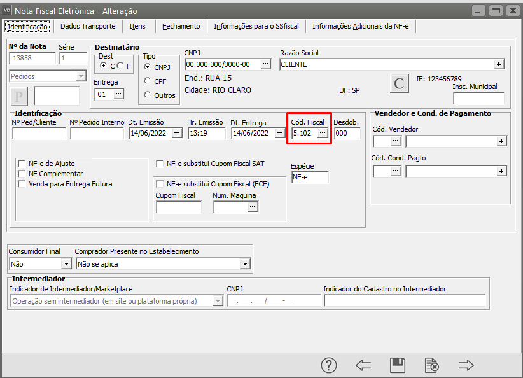Save the nota fiscal with diskette icon
Viewport: 523px width, 378px height.
coord(398,365)
